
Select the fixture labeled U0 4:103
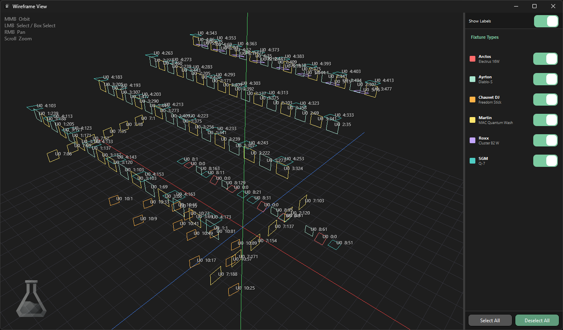pos(34,107)
